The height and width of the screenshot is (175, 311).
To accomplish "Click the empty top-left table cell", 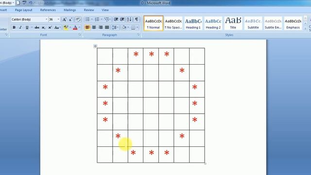I will coord(105,56).
